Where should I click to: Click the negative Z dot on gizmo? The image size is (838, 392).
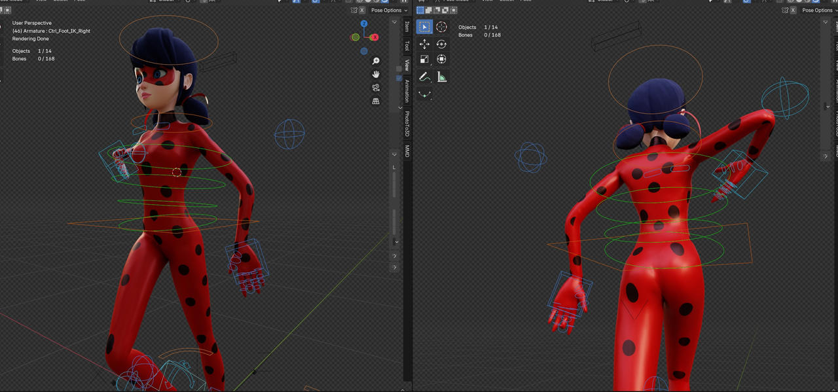coord(364,51)
